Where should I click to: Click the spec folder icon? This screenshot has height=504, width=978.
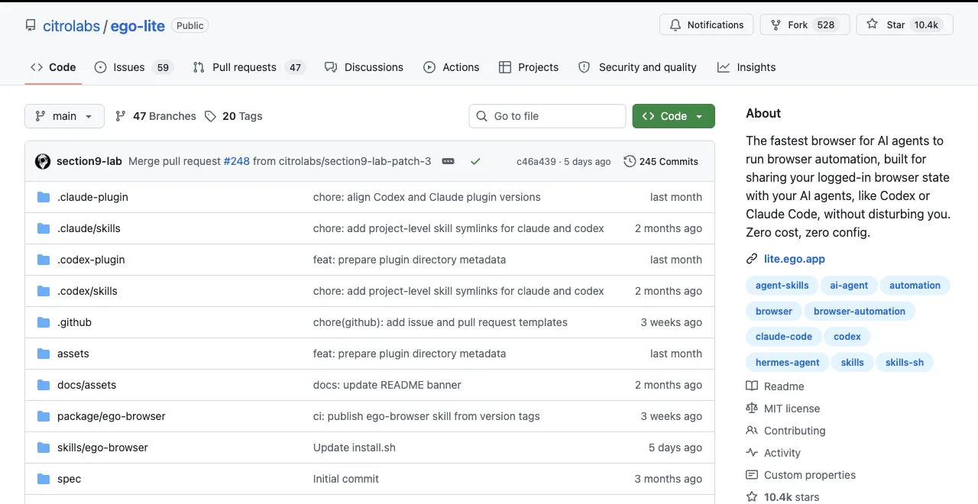click(x=44, y=479)
